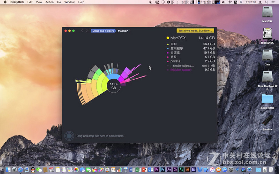Click the Wi-Fi icon in menu bar
279x174 pixels.
point(229,2)
